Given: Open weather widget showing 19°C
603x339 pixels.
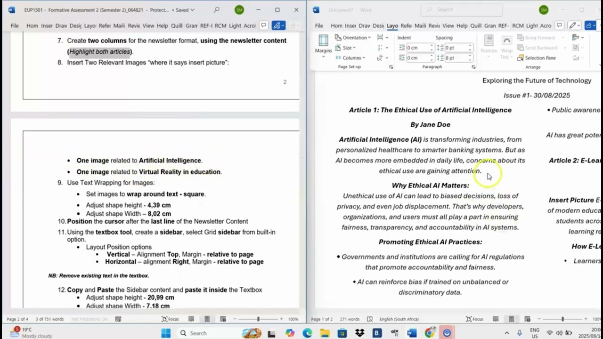Looking at the screenshot, I should click(x=32, y=332).
